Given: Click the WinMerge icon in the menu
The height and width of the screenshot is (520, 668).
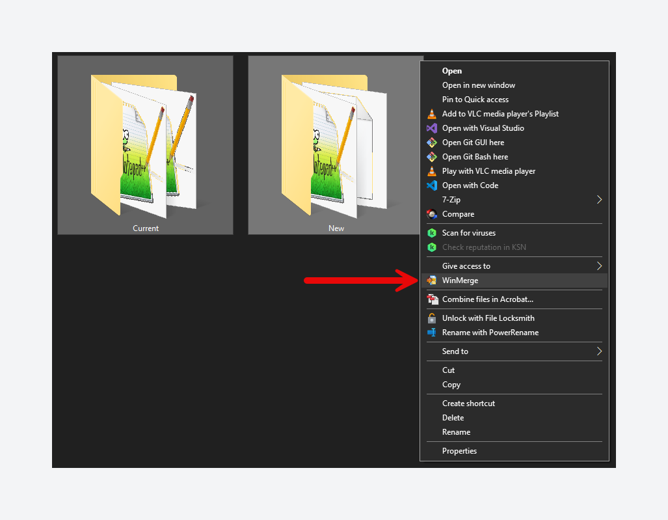Looking at the screenshot, I should click(431, 281).
